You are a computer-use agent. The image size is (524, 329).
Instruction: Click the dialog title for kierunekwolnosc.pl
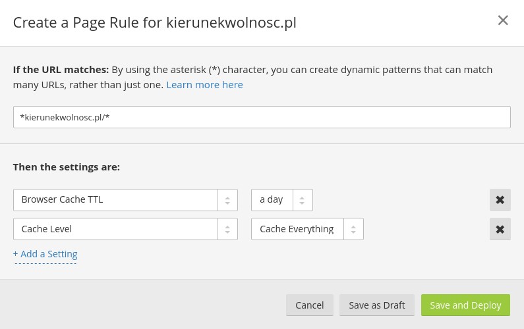click(155, 22)
